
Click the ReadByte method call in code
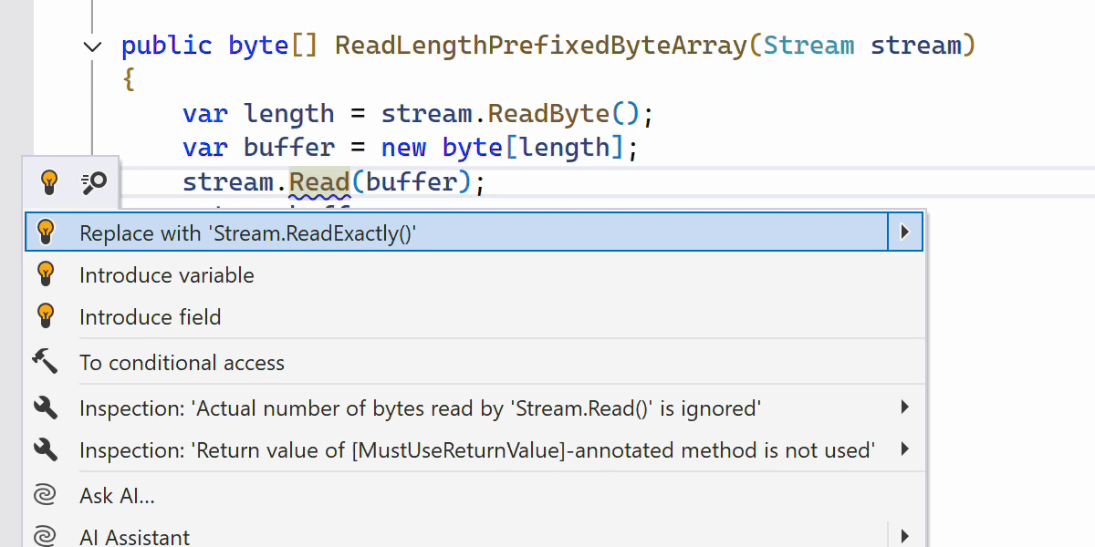tap(548, 114)
